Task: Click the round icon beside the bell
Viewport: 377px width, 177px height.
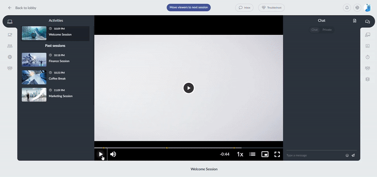Action: coord(357,8)
